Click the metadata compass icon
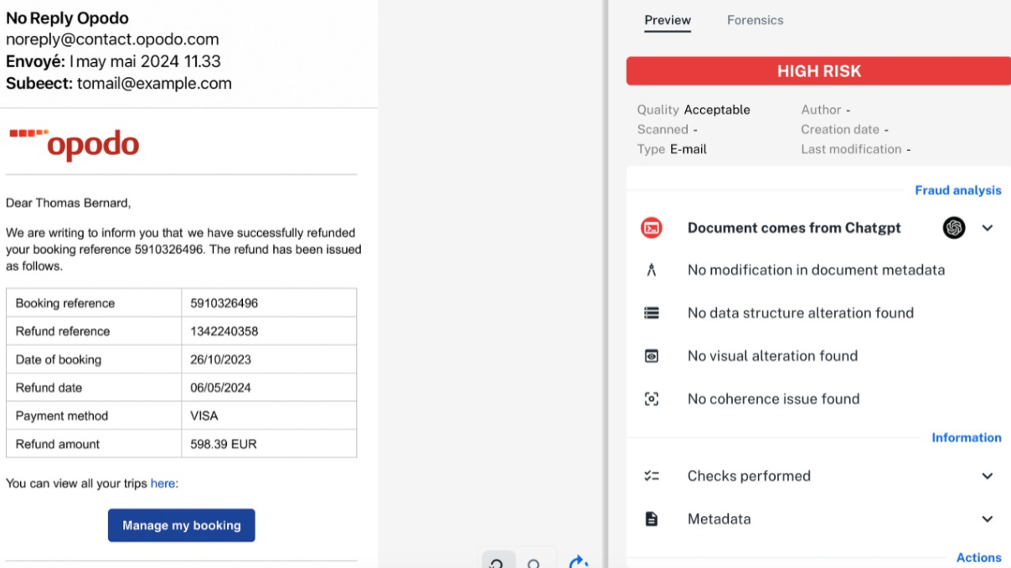This screenshot has width=1011, height=568. click(652, 270)
